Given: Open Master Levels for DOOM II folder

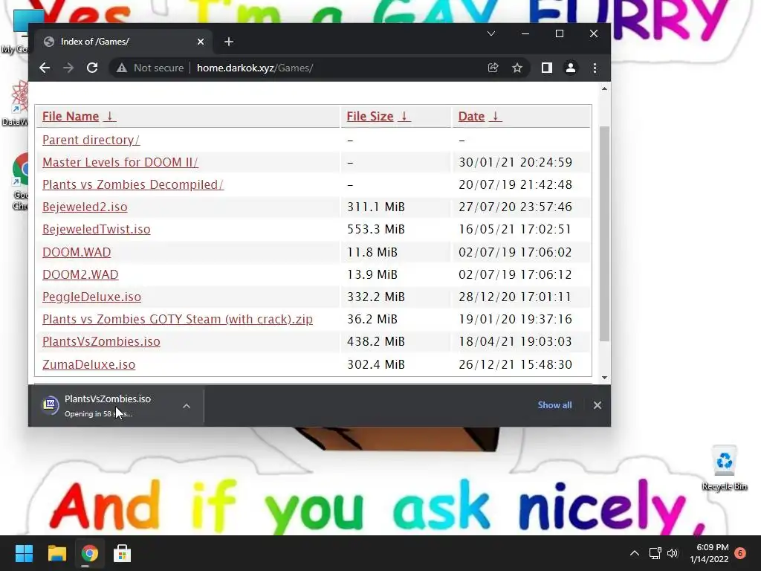Looking at the screenshot, I should (x=120, y=162).
